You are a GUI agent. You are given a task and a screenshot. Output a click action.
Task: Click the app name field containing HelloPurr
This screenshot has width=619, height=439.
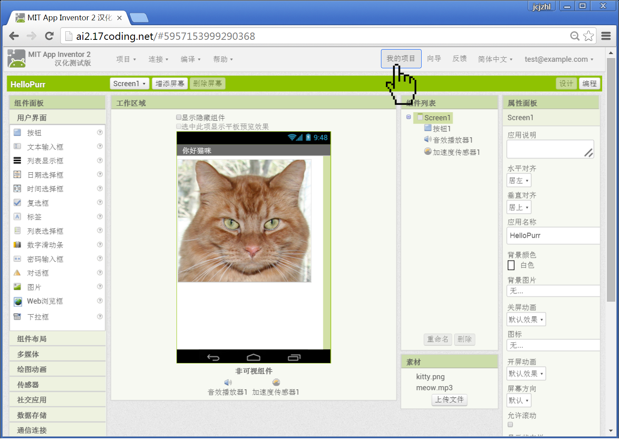(x=552, y=236)
